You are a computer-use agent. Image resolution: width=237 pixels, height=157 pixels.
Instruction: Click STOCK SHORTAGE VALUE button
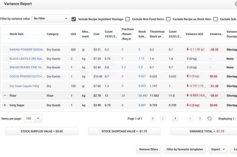pos(124,131)
